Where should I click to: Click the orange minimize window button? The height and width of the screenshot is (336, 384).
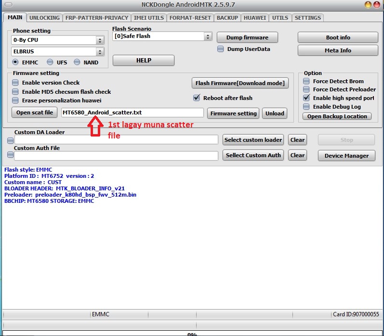pos(368,5)
